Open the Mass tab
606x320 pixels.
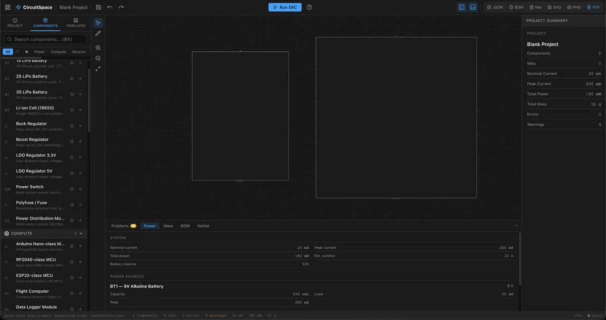[x=168, y=226]
